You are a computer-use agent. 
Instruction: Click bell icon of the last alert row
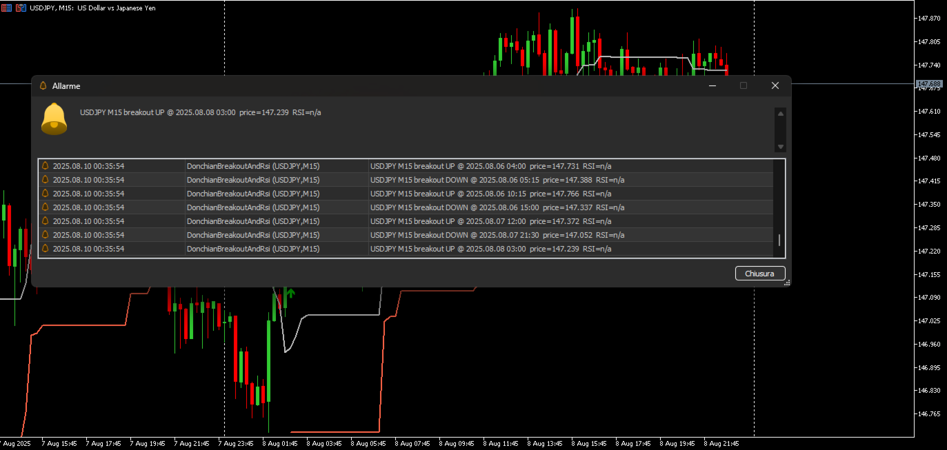[x=46, y=249]
